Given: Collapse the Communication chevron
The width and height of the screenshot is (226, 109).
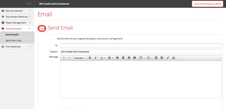Looking at the screenshot, I should coord(30,28).
